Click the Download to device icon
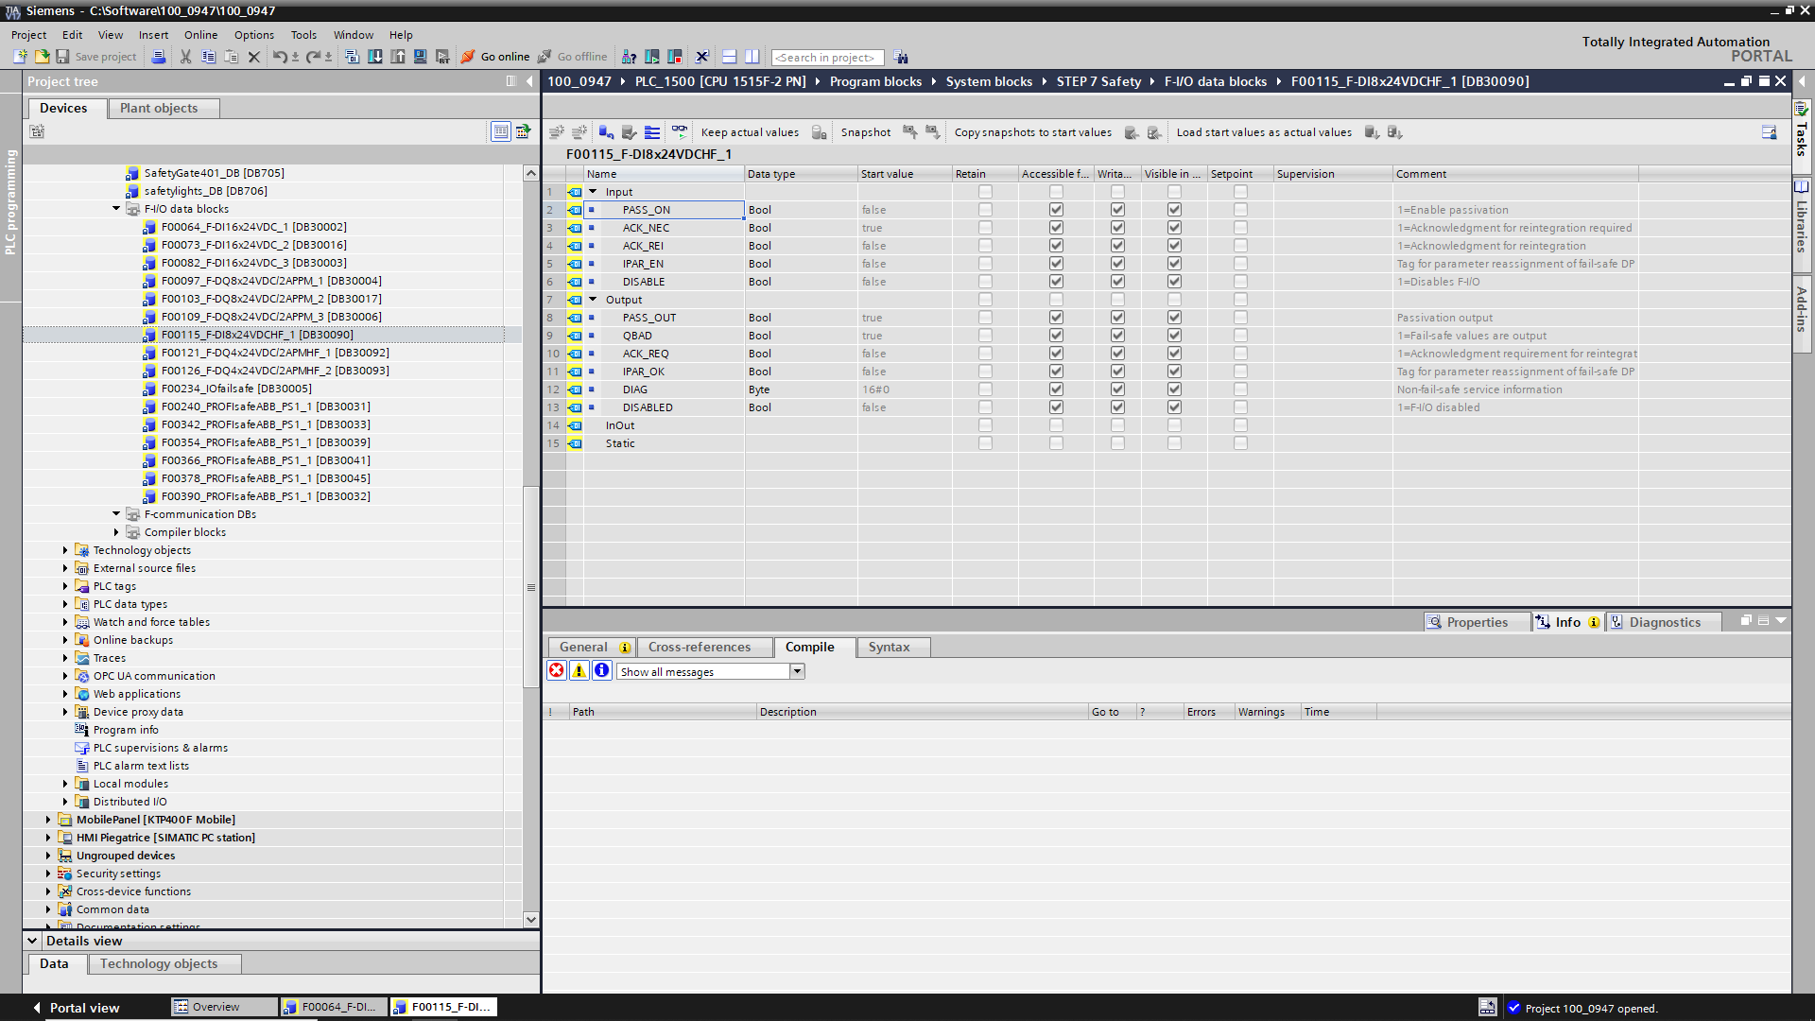Viewport: 1815px width, 1021px height. [375, 57]
